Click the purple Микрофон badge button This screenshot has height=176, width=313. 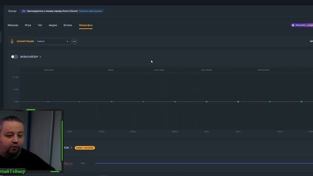point(302,25)
